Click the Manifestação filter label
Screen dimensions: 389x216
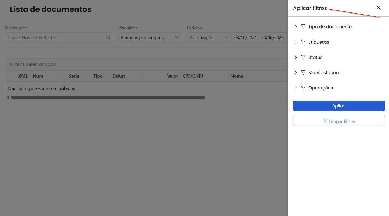click(x=324, y=73)
